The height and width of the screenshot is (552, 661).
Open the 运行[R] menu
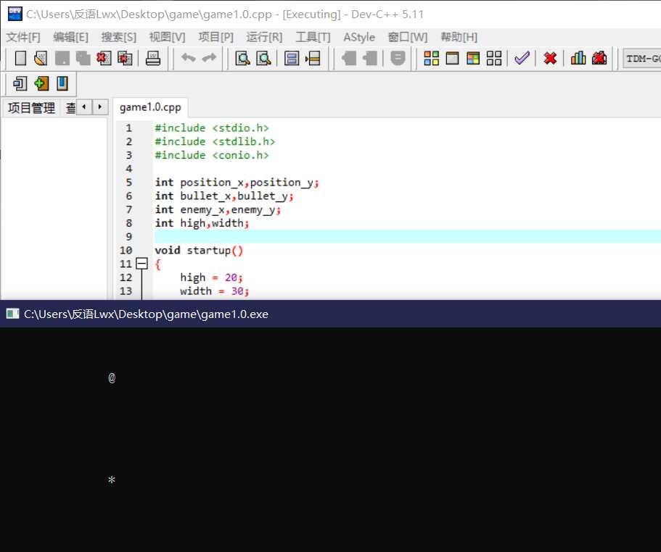(x=264, y=37)
